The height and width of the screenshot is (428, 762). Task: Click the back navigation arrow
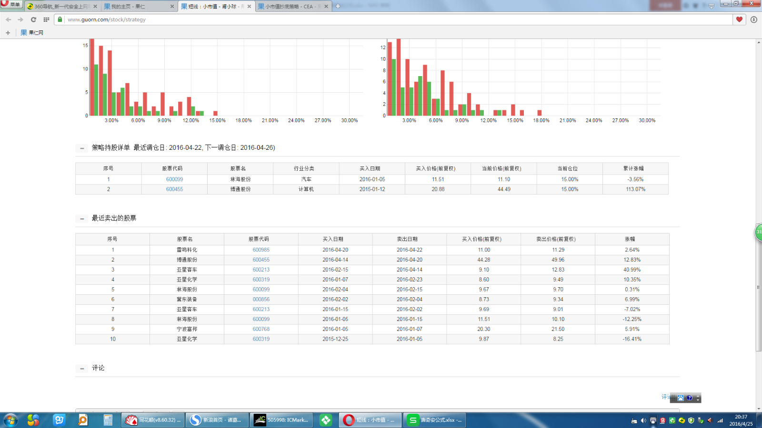[8, 19]
